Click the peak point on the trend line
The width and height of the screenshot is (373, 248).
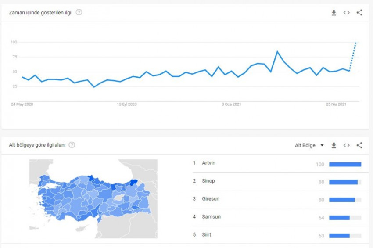click(277, 51)
